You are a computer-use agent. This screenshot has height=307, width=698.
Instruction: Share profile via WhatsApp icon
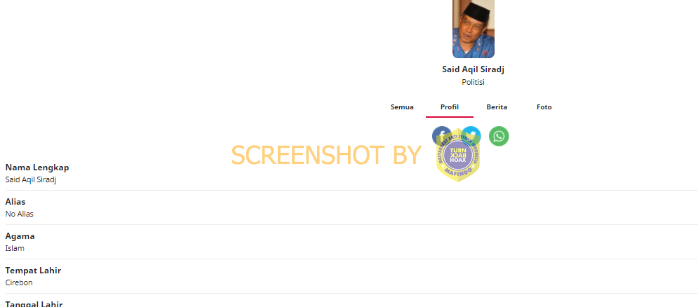[499, 136]
